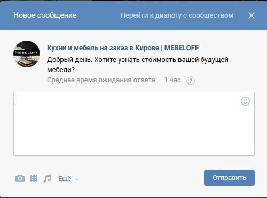267x198 pixels.
Task: Click the 1 час waiting time value
Action: pyautogui.click(x=172, y=80)
